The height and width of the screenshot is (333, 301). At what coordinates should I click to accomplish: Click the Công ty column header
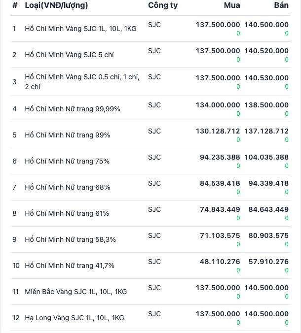163,5
